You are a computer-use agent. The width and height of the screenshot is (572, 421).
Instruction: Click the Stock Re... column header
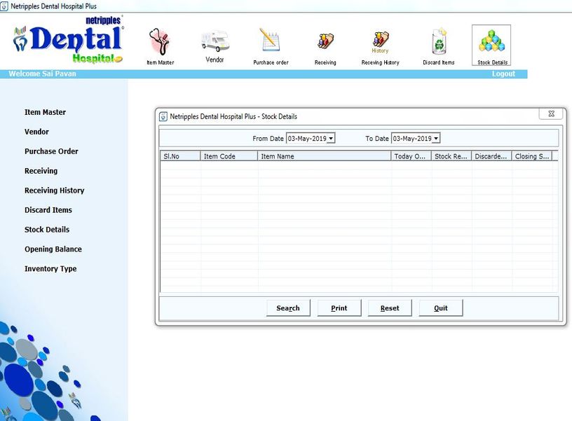(x=451, y=156)
